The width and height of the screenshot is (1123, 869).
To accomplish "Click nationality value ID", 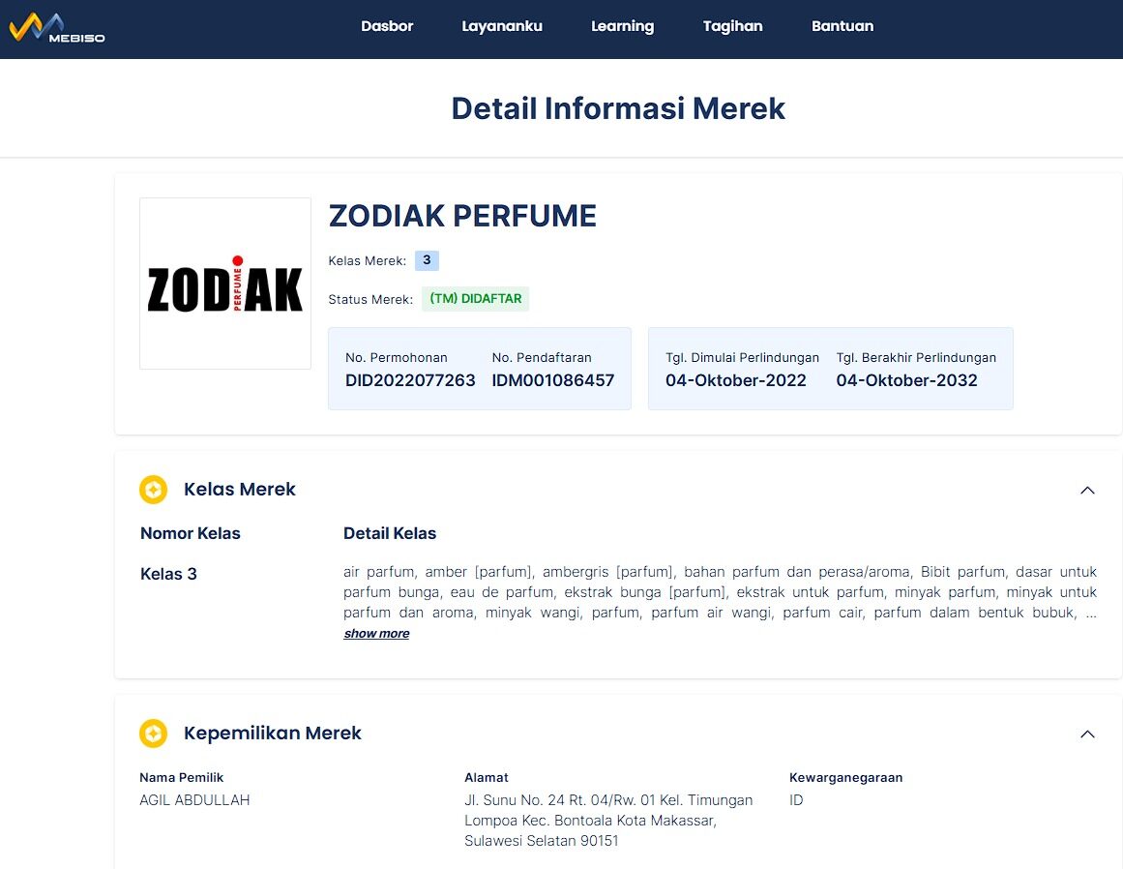I will [x=796, y=800].
